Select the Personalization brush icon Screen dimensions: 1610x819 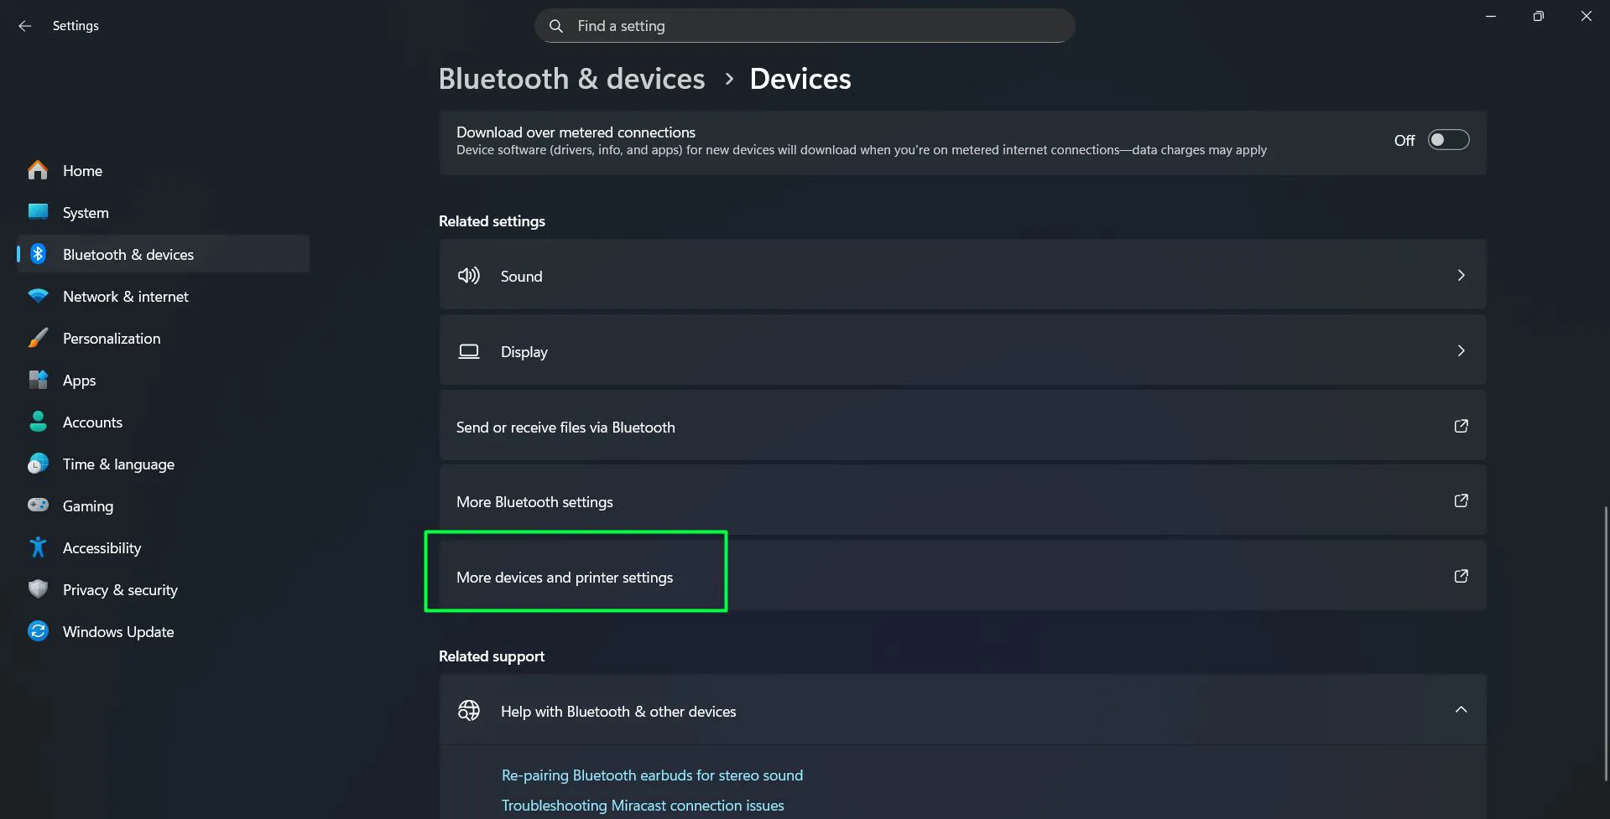coord(39,338)
